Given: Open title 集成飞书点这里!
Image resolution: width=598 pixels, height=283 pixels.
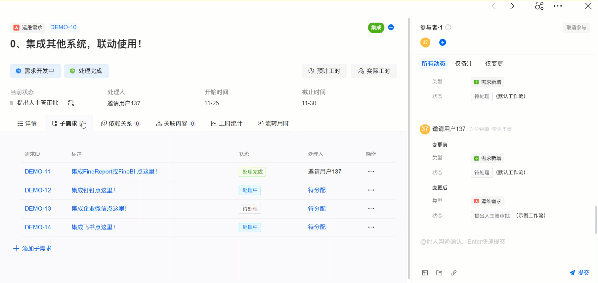Looking at the screenshot, I should pyautogui.click(x=93, y=227).
